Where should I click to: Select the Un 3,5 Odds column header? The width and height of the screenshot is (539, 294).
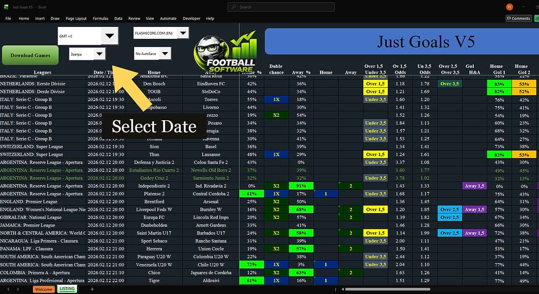(425, 69)
